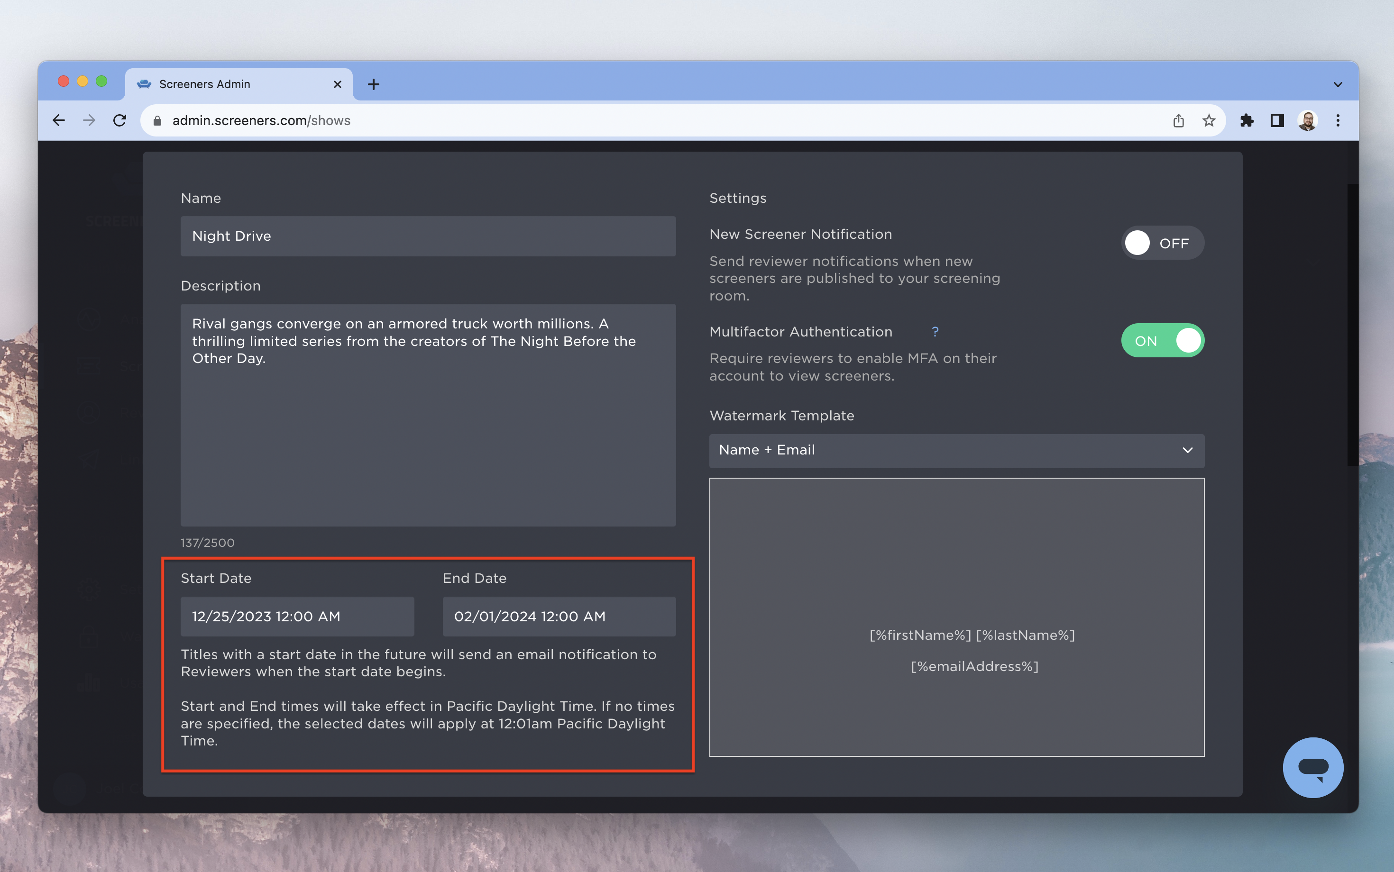The width and height of the screenshot is (1394, 872).
Task: Click the "[%emailAddress%]" placeholder text
Action: [974, 666]
